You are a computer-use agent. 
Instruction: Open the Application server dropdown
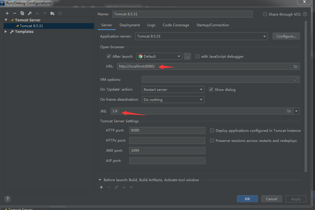pyautogui.click(x=201, y=36)
